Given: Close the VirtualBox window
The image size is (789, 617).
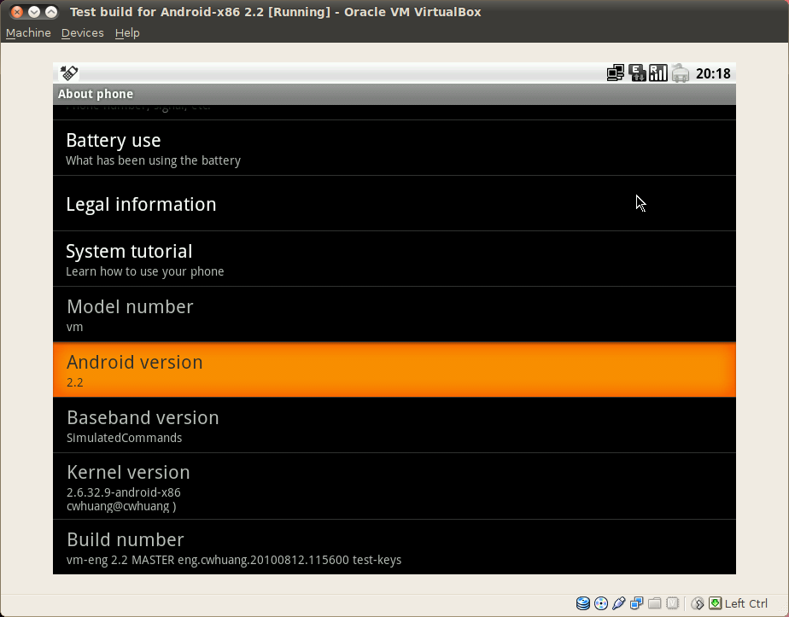Looking at the screenshot, I should [16, 12].
